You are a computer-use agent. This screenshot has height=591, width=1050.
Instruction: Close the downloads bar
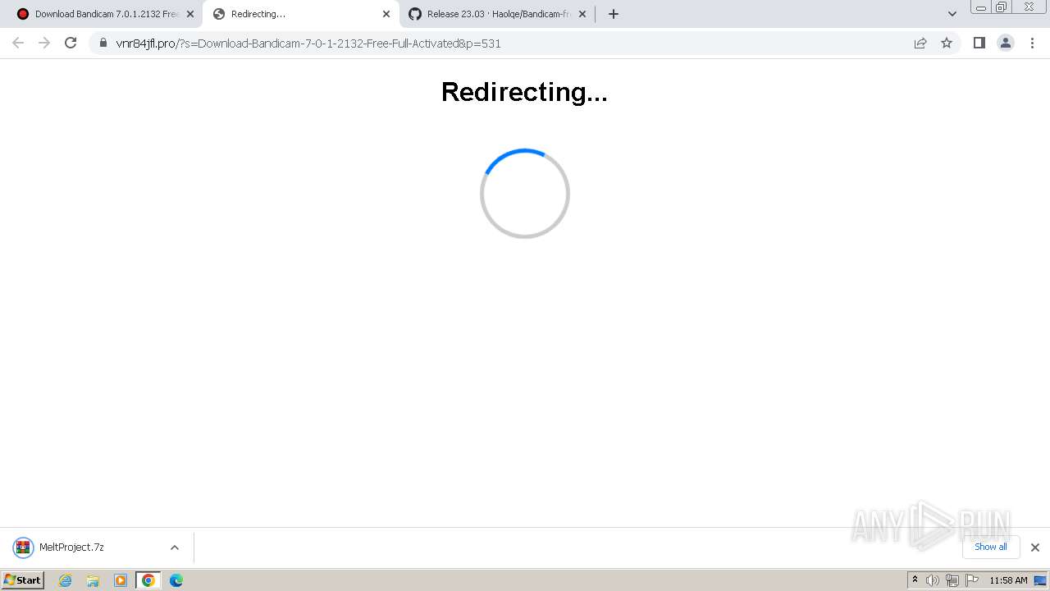pos(1035,547)
